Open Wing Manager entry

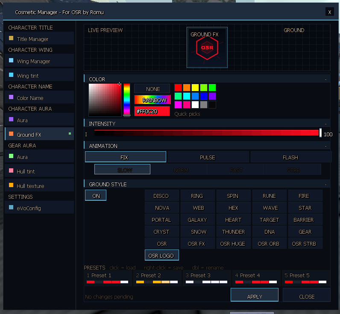click(39, 61)
